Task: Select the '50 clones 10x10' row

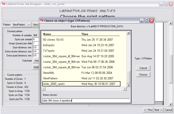Action: [x=81, y=40]
